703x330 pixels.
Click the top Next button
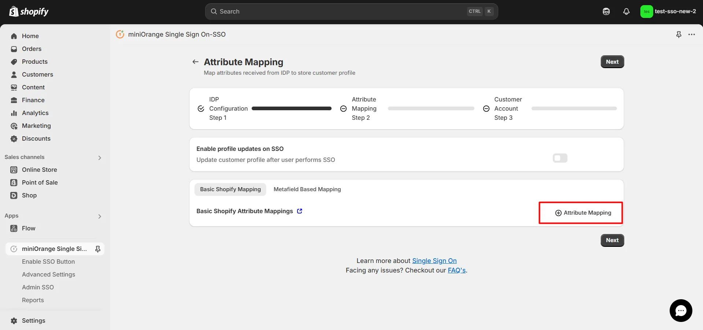pos(612,62)
